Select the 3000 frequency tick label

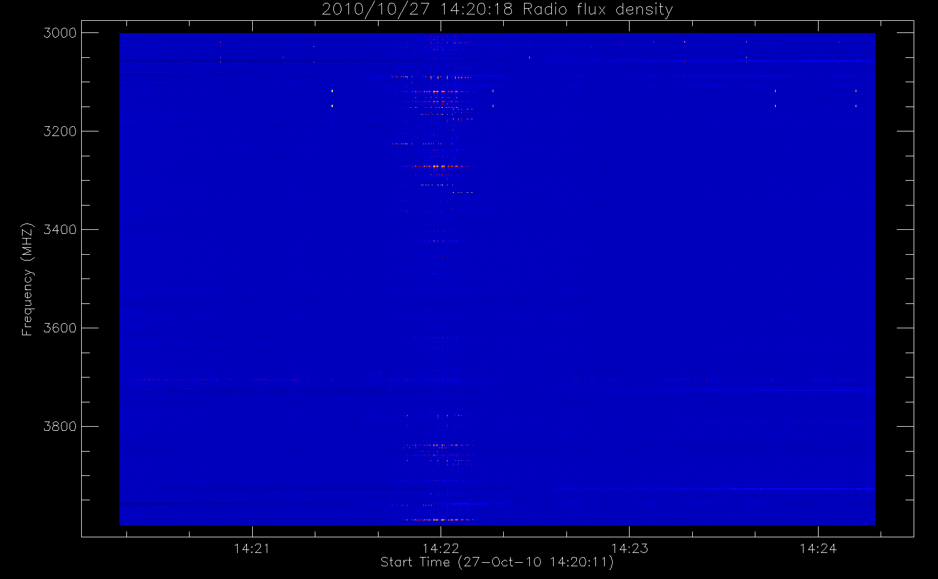60,33
